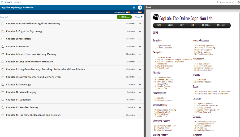
Task: Click Chapter 11 folder icon
Action: (x=3, y=100)
